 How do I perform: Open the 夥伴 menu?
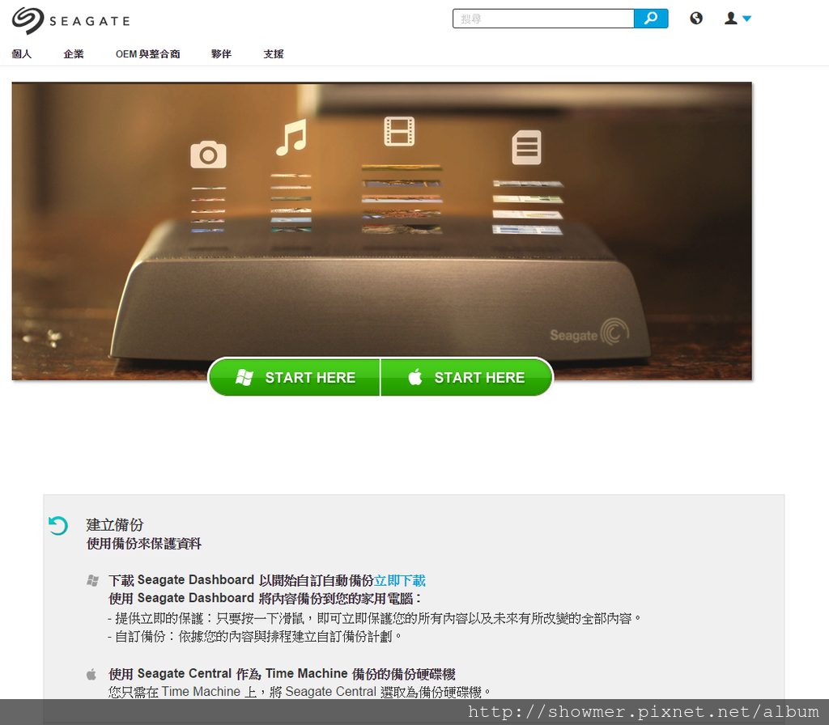221,54
